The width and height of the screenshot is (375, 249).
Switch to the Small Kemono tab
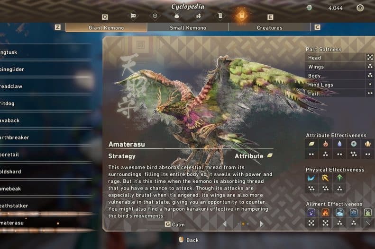188,27
